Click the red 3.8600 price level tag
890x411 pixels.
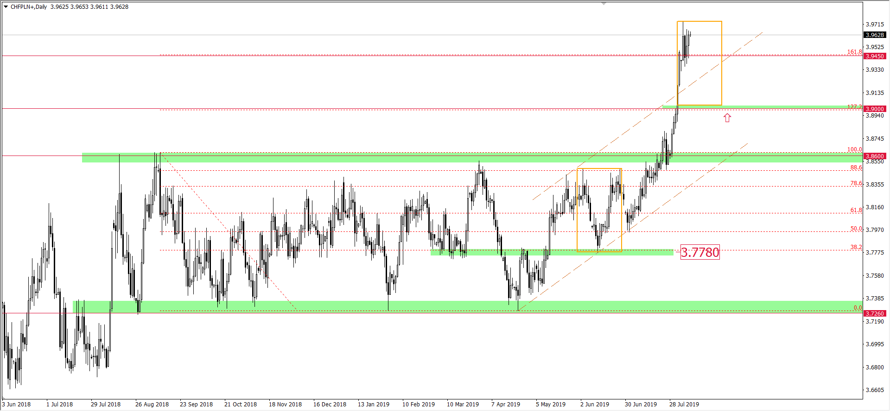(x=875, y=156)
